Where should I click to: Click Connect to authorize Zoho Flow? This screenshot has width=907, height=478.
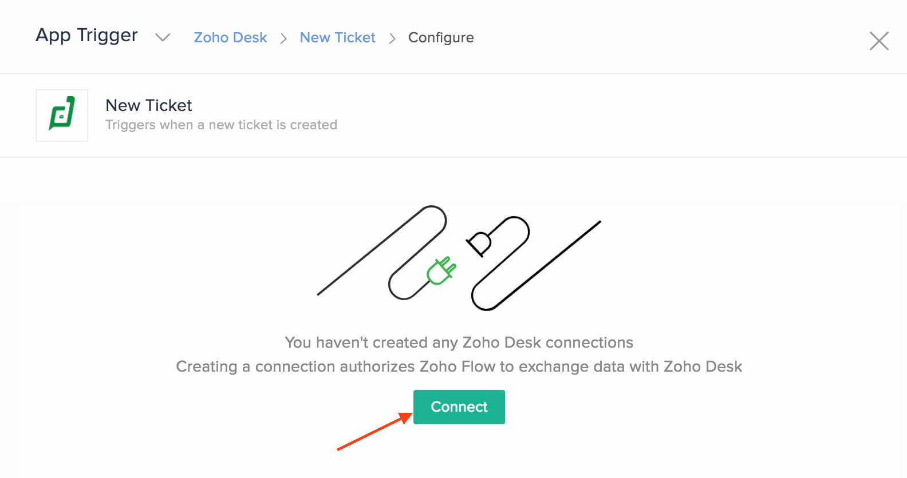(x=459, y=407)
